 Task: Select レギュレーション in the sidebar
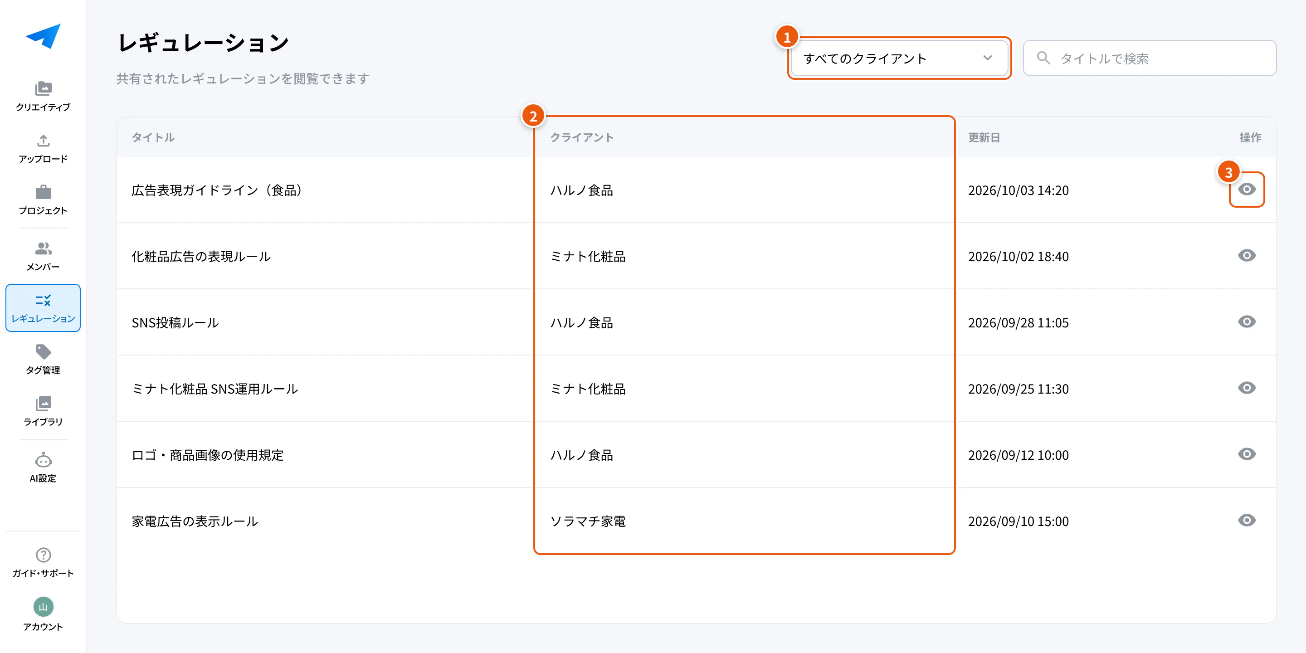click(x=43, y=308)
